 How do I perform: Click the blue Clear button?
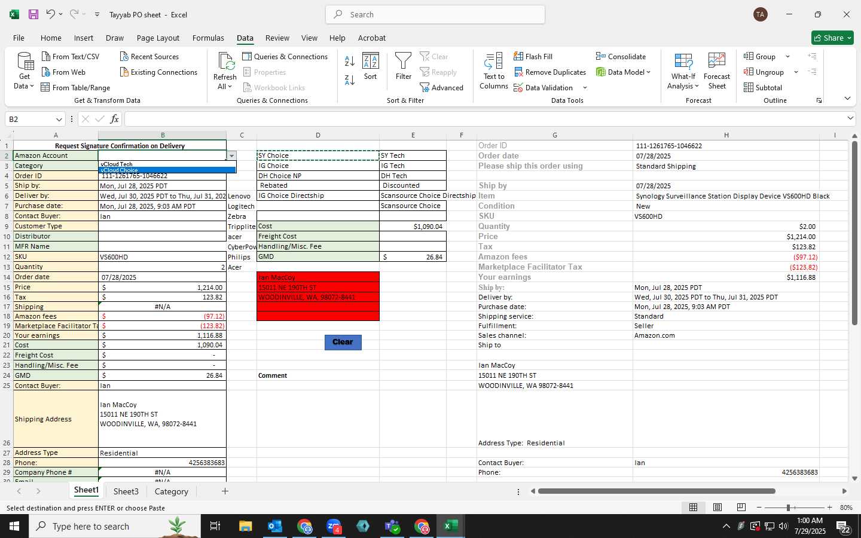[343, 342]
